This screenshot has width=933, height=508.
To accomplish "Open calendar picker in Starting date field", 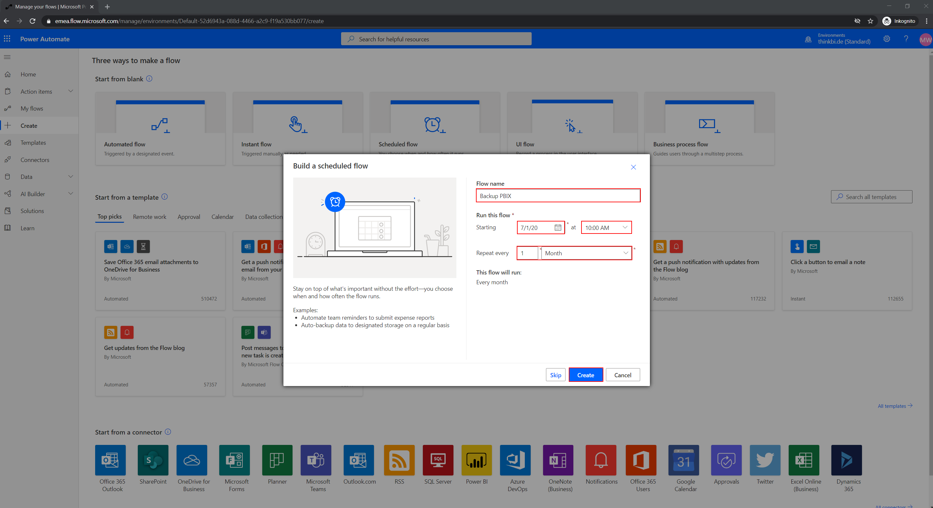I will [x=558, y=227].
